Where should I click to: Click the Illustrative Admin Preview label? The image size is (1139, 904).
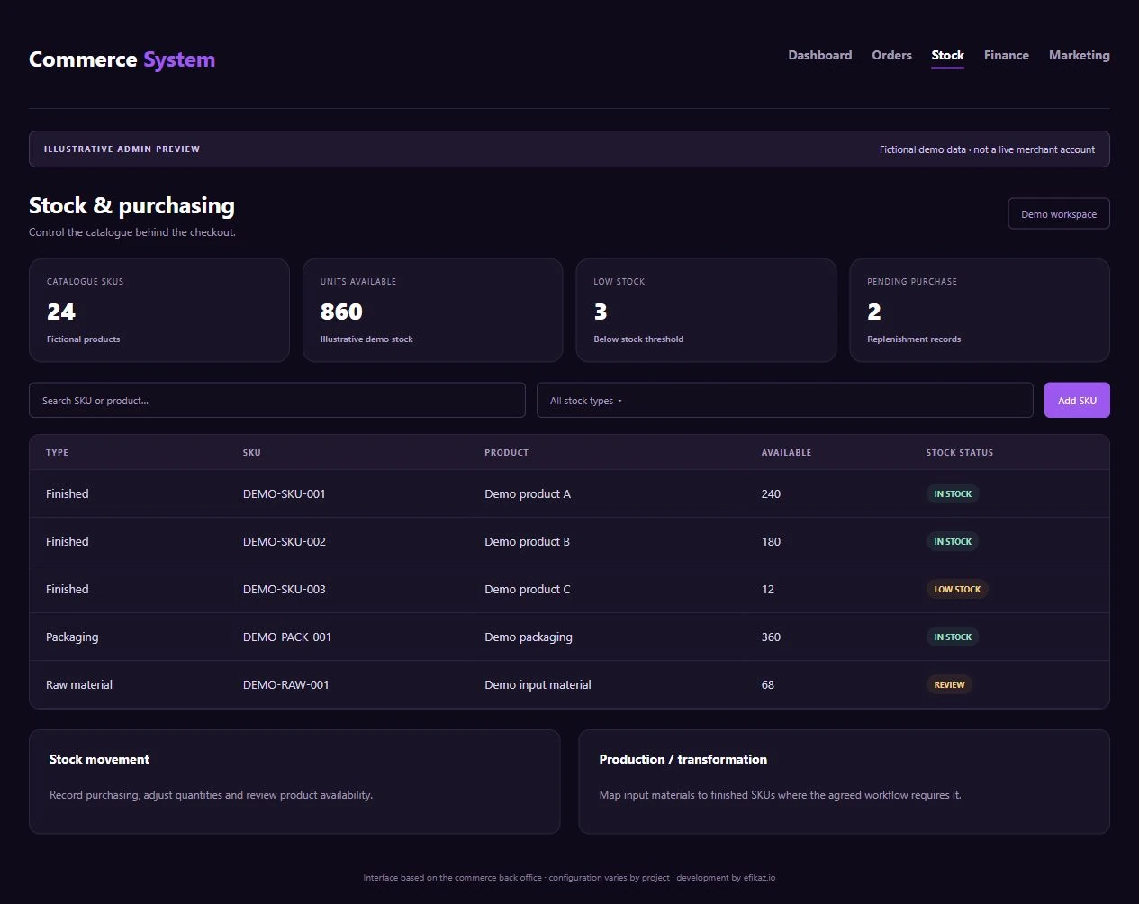[122, 149]
